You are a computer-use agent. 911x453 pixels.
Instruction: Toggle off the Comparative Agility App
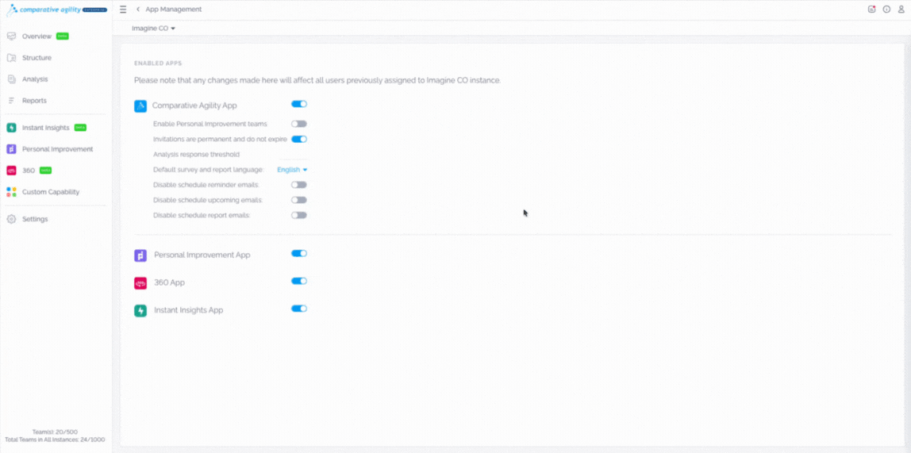point(298,104)
